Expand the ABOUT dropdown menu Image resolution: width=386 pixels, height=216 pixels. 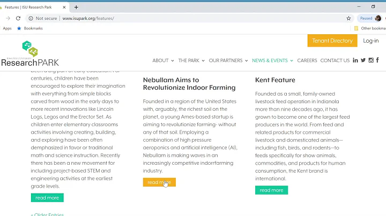(163, 60)
